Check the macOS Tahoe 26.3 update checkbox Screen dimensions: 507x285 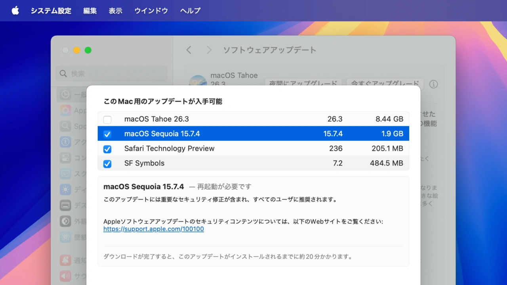(x=107, y=119)
